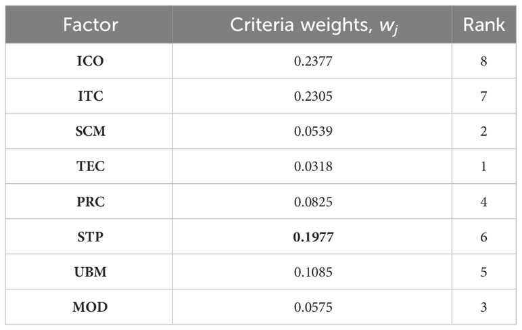Image resolution: width=522 pixels, height=330 pixels.
Task: Click rank 8 in the ICO row
Action: (x=483, y=61)
